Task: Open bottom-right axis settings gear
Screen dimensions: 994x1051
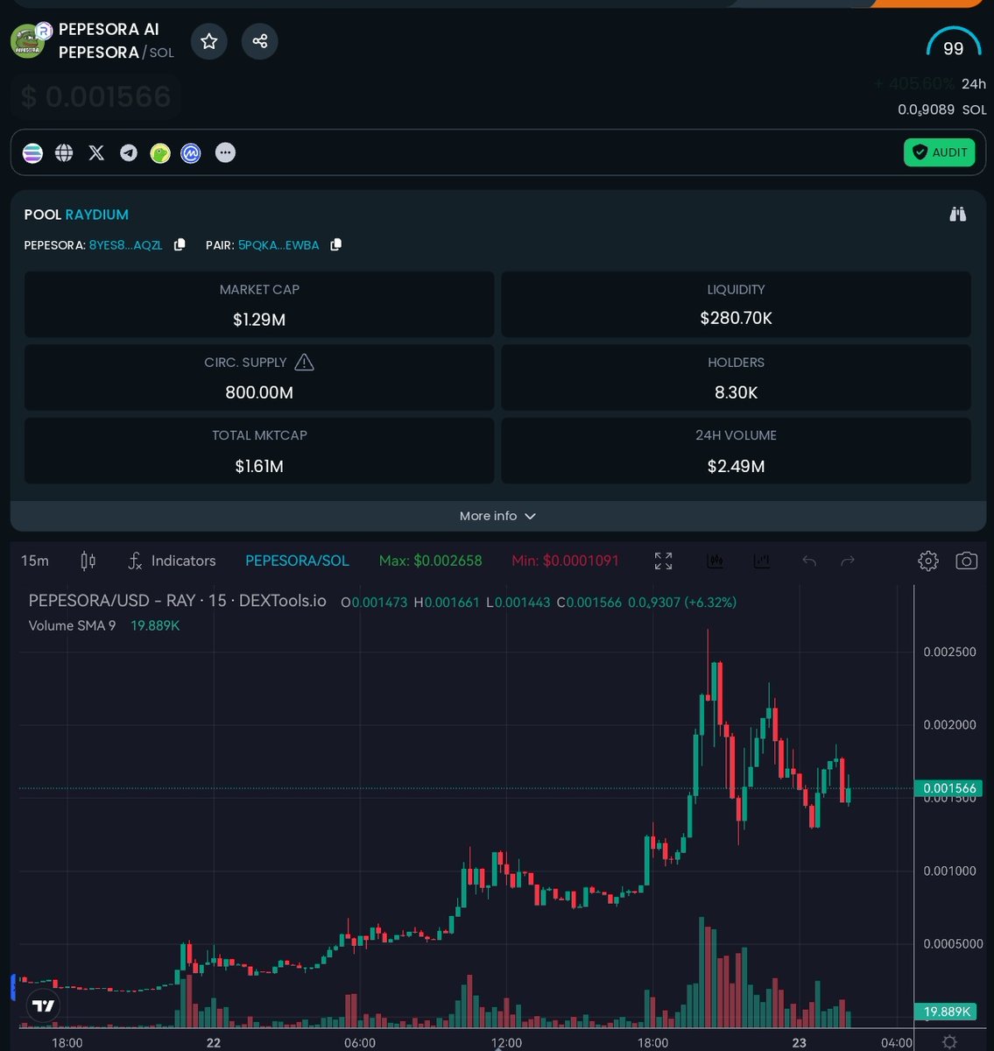Action: (x=949, y=1042)
